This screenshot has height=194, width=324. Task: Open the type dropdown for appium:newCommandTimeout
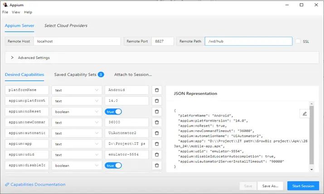77,122
